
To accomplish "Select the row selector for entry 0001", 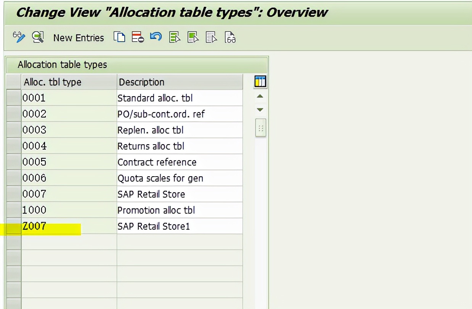I will 13,98.
